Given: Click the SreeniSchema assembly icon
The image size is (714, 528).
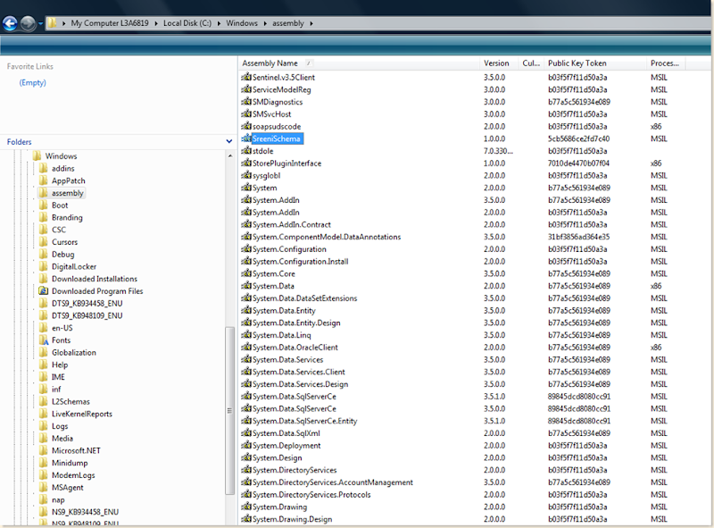Looking at the screenshot, I should [x=246, y=138].
